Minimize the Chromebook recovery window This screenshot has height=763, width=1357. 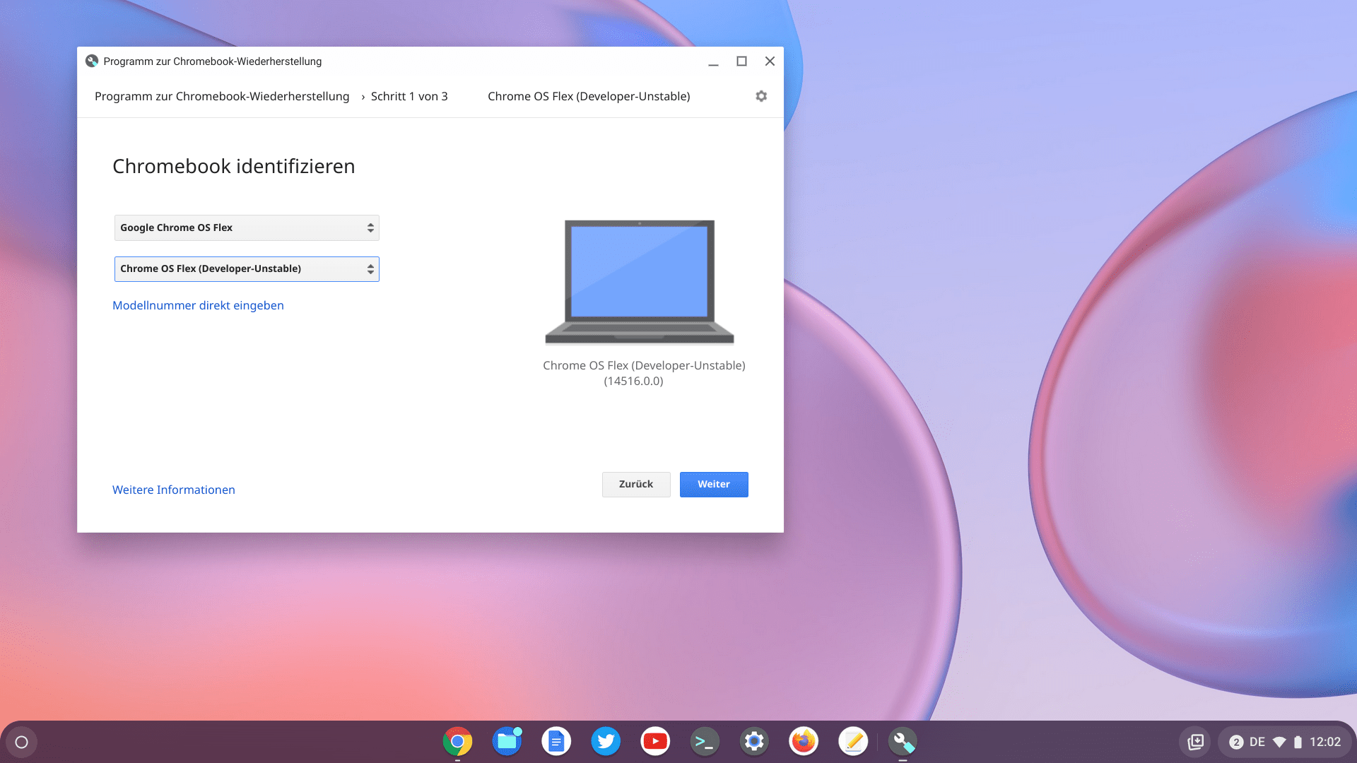point(713,61)
